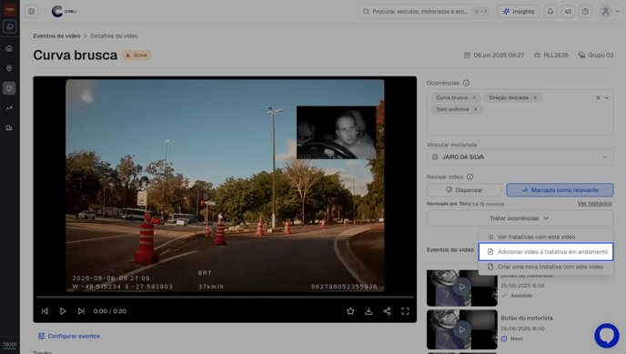Image resolution: width=626 pixels, height=354 pixels.
Task: Show Revisar vídeo info icon
Action: tap(469, 177)
